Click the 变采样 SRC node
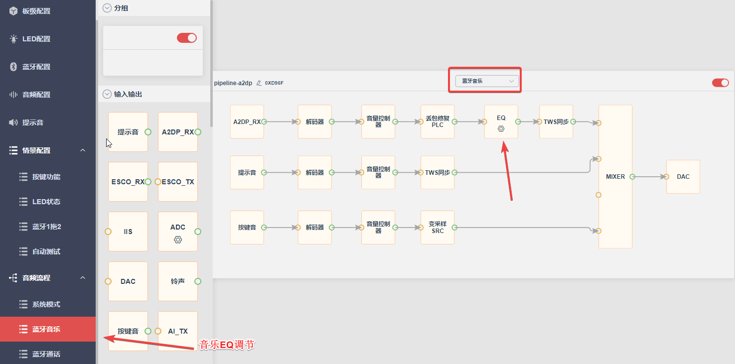Screen dimensions: 735x364 [x=438, y=228]
